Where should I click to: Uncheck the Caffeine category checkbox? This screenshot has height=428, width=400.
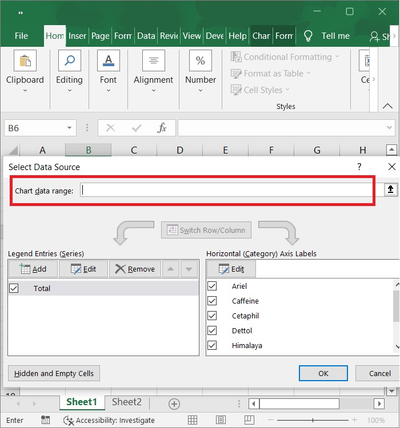[x=212, y=301]
